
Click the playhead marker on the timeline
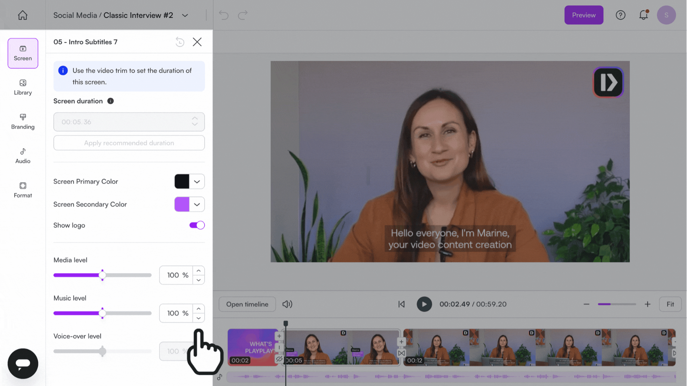point(286,323)
